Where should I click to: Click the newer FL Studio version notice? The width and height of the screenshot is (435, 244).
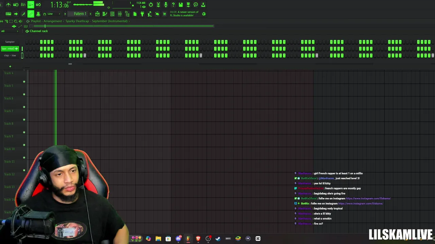184,14
